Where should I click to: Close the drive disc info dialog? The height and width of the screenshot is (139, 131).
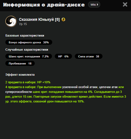[x=125, y=5]
